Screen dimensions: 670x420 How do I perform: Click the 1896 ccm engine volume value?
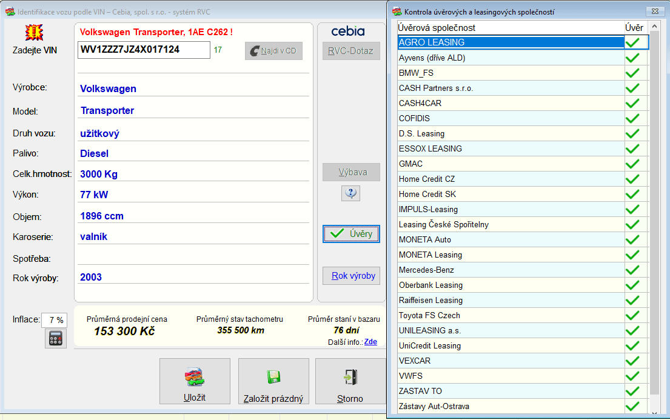[102, 216]
